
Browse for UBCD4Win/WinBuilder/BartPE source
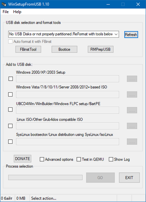click(x=132, y=110)
